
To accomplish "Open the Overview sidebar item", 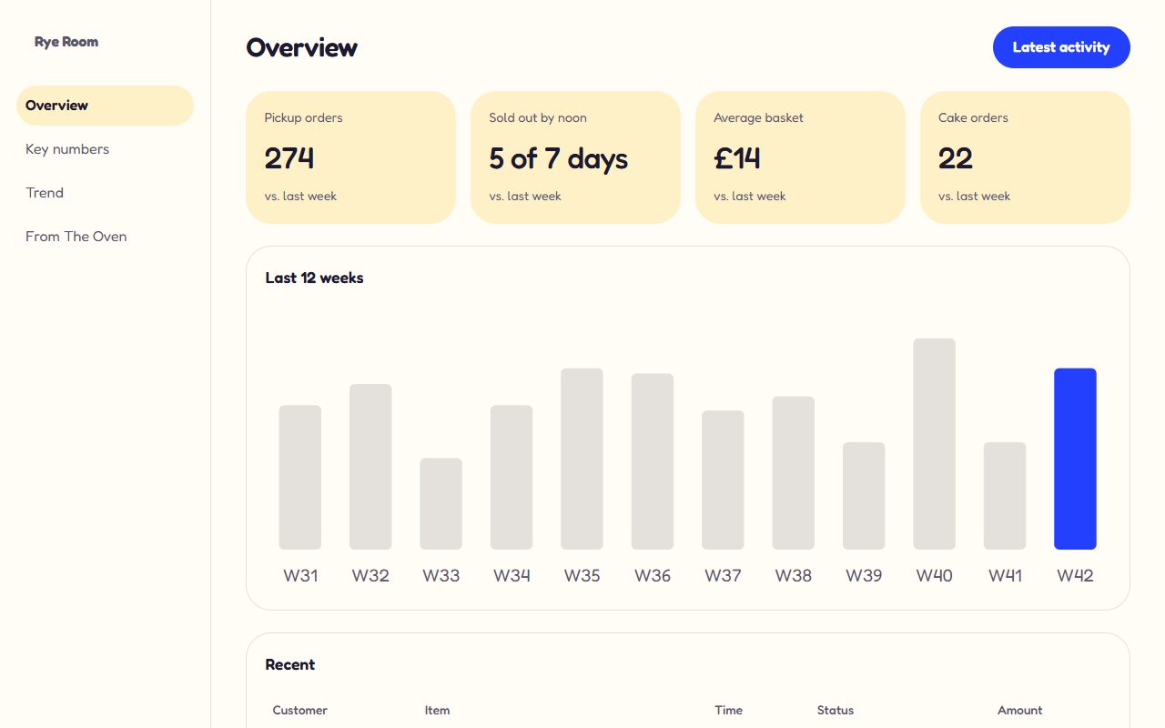I will 105,106.
